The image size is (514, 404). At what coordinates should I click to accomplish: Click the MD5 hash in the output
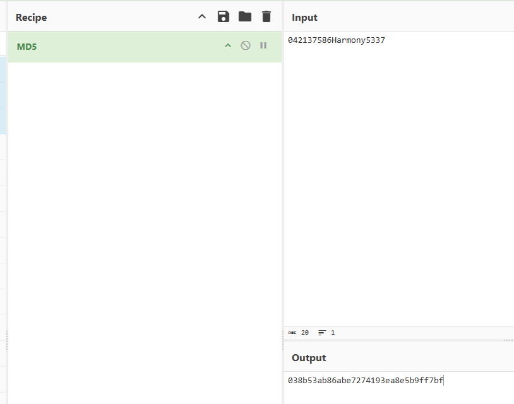coord(365,380)
